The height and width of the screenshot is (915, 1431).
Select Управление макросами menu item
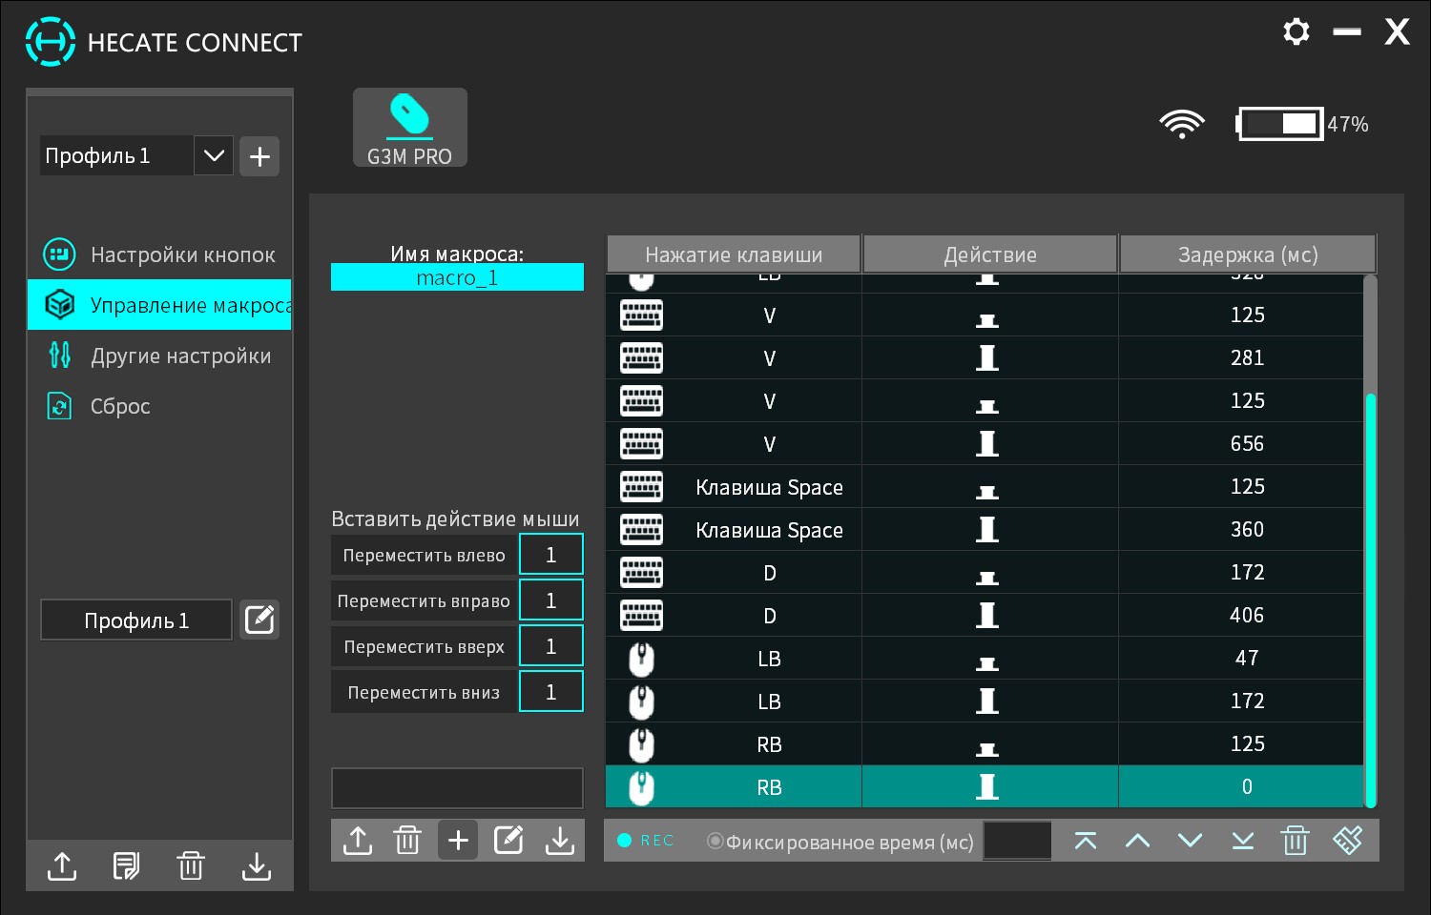(x=159, y=305)
